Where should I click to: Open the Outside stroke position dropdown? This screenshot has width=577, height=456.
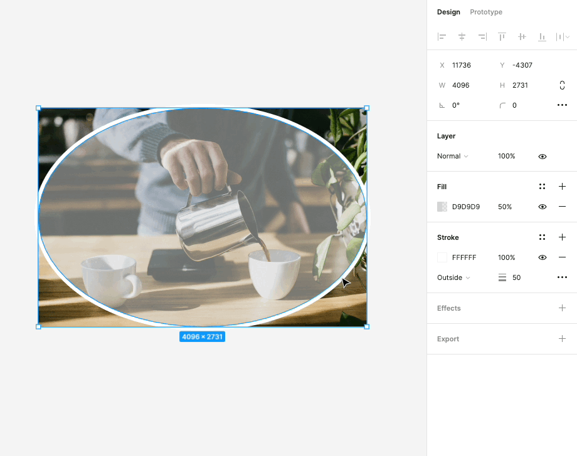[453, 277]
